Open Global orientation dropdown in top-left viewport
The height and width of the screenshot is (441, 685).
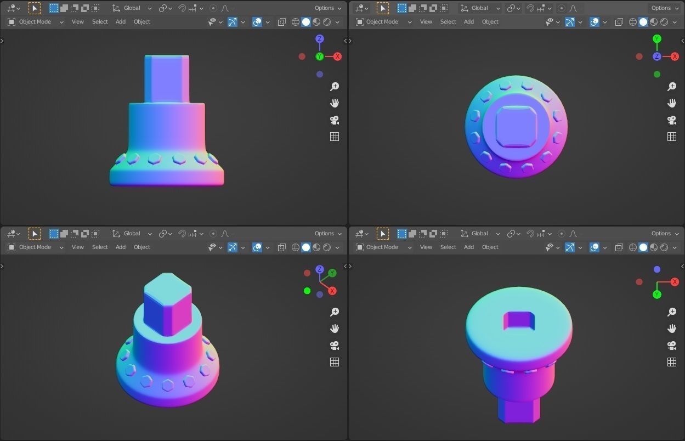click(132, 8)
